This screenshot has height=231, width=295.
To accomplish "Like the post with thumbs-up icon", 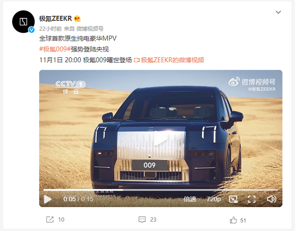I will pos(233,220).
